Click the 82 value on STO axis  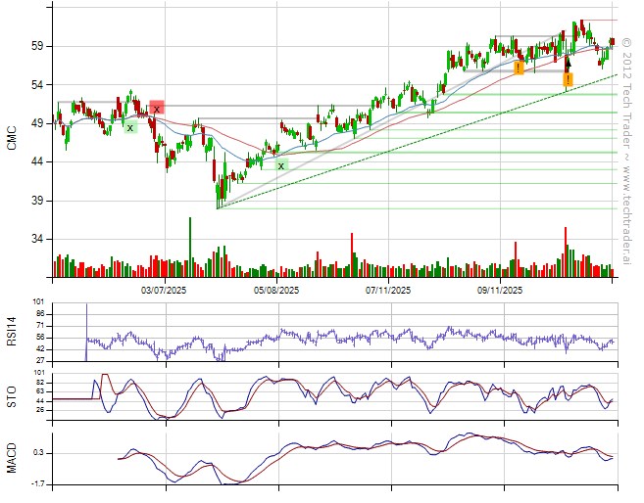click(x=39, y=383)
